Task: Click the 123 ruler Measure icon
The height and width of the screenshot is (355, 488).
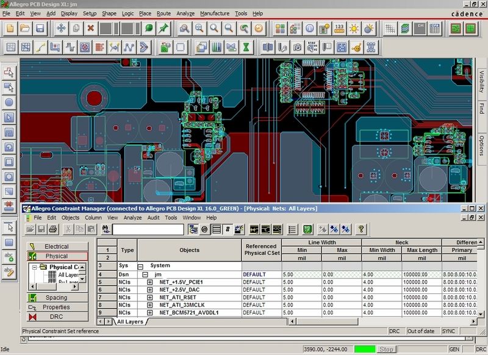Action: (339, 29)
